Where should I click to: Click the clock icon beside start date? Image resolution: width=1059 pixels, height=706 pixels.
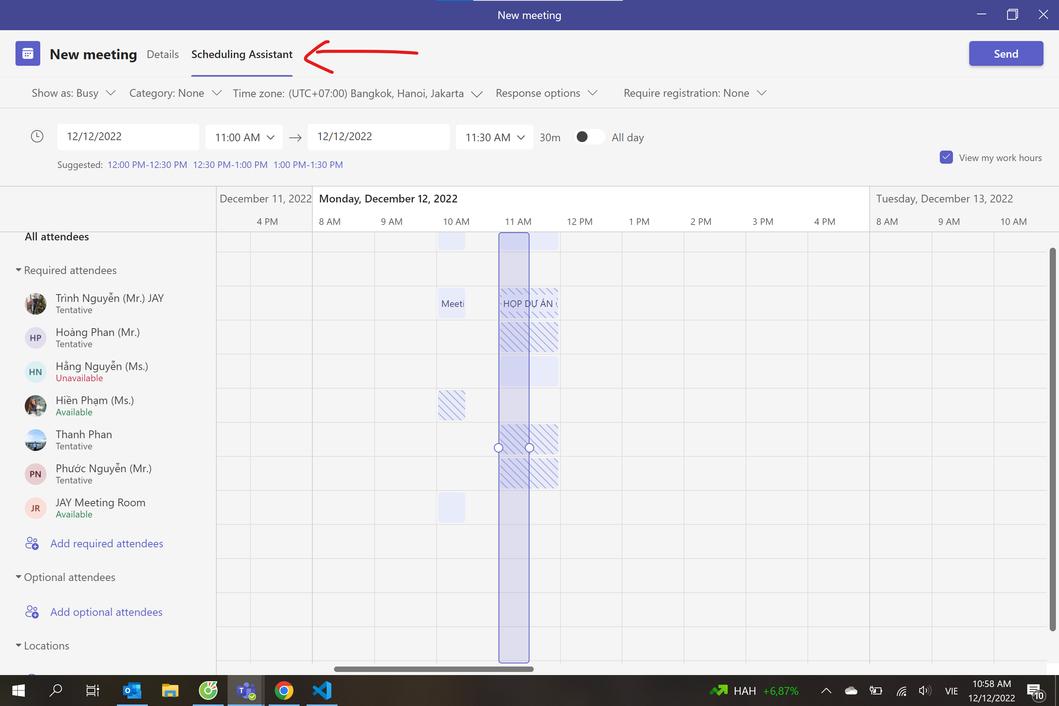tap(37, 136)
